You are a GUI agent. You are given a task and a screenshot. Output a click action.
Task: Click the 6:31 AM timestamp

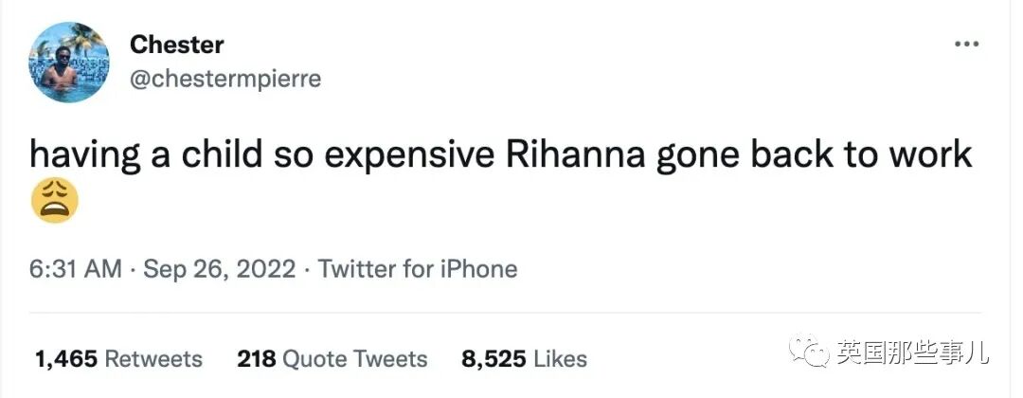pos(75,269)
